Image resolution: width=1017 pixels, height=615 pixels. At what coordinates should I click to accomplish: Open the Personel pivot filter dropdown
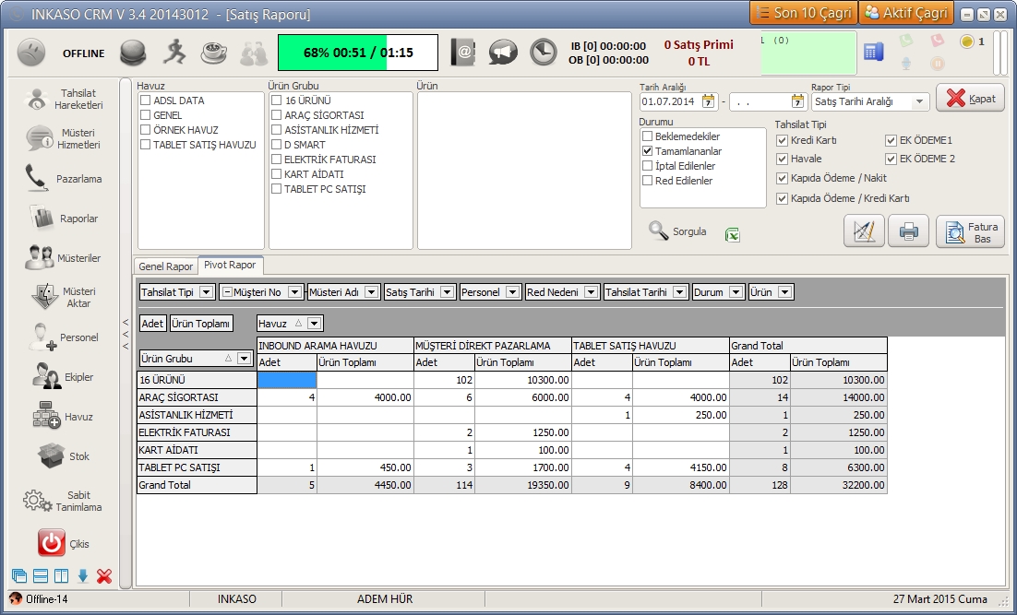pyautogui.click(x=512, y=292)
